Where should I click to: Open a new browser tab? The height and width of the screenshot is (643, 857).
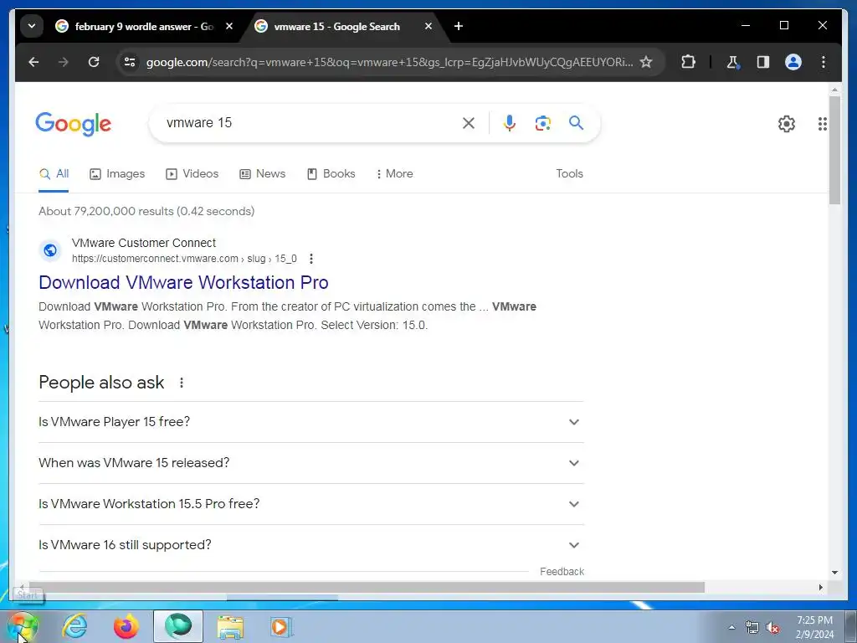[x=458, y=26]
